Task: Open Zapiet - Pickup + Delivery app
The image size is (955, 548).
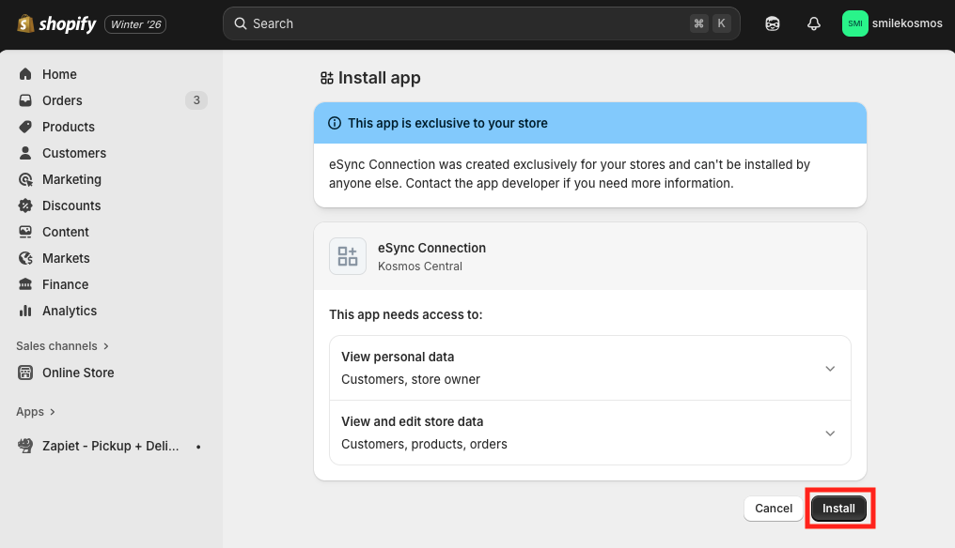Action: click(110, 447)
